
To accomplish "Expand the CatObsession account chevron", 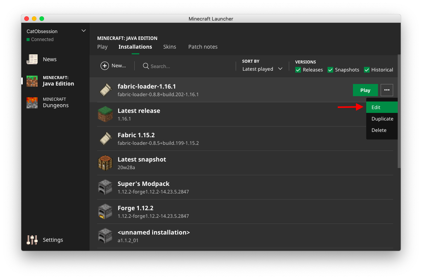I will pyautogui.click(x=83, y=31).
